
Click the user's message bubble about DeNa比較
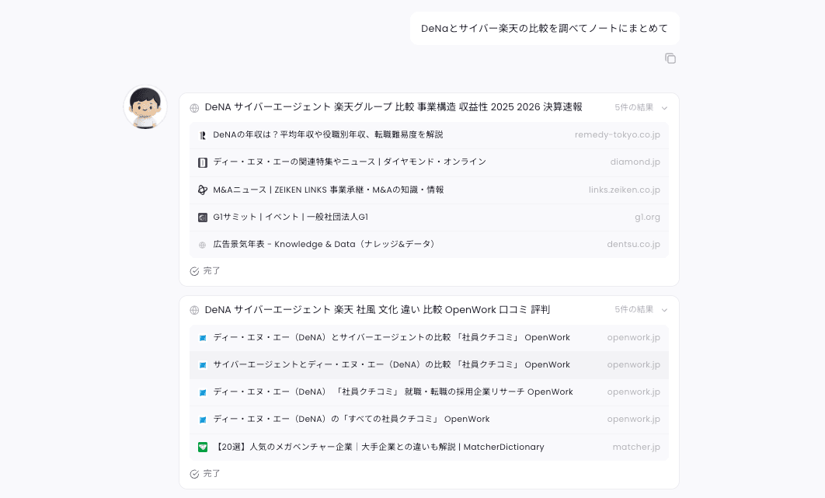[x=544, y=28]
